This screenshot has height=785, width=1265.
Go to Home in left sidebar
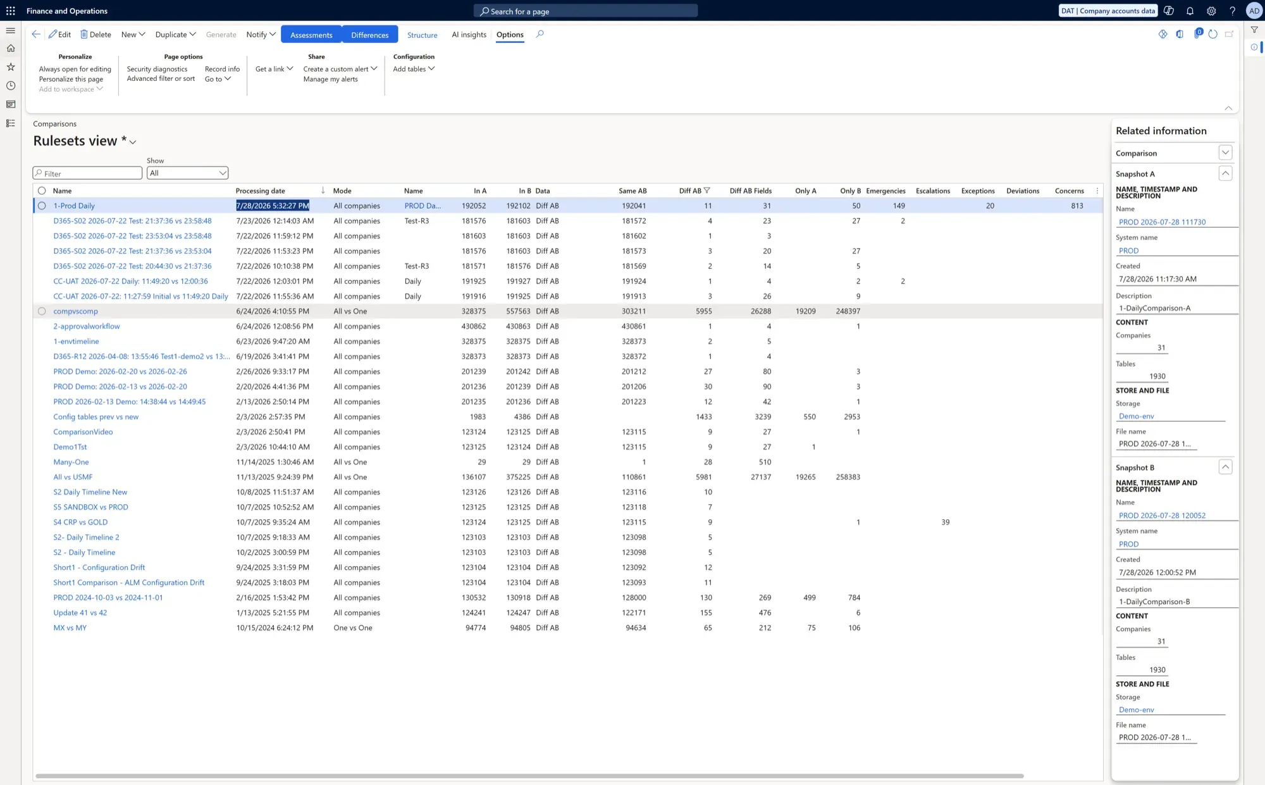click(10, 48)
